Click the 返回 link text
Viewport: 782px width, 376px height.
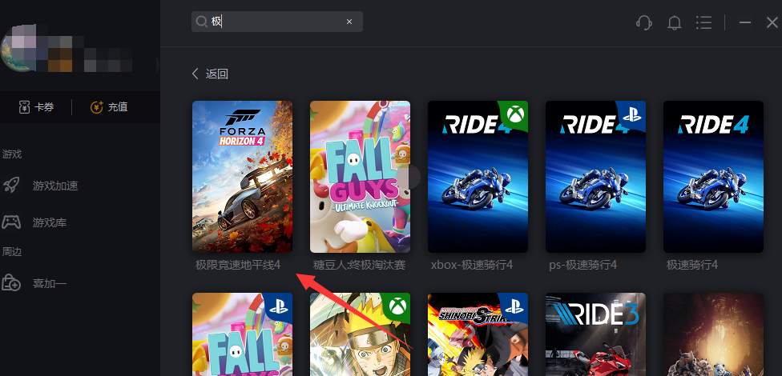coord(217,74)
